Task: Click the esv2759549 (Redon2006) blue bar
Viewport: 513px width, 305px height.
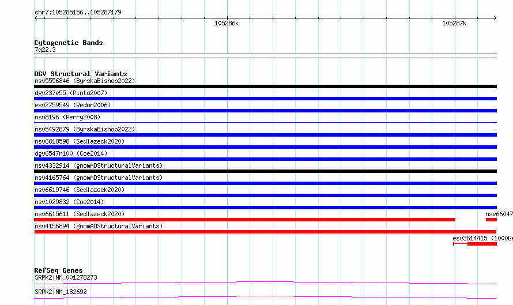Action: (265, 111)
